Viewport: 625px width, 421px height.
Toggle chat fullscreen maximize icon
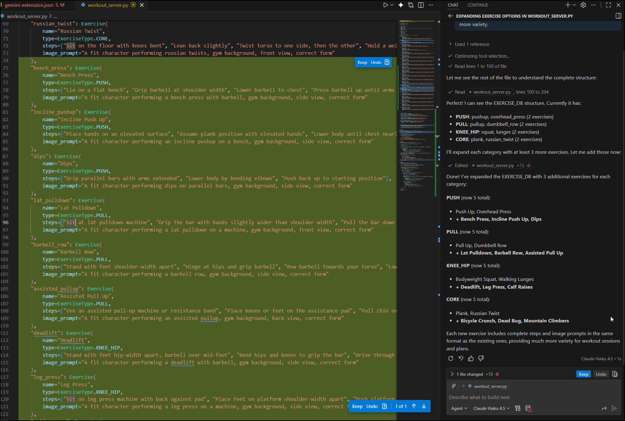pos(608,5)
